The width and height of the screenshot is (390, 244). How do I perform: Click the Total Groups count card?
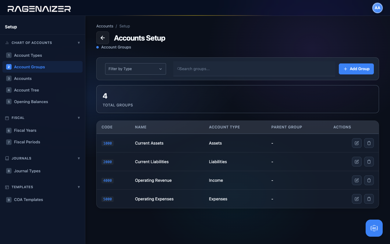pos(238,99)
